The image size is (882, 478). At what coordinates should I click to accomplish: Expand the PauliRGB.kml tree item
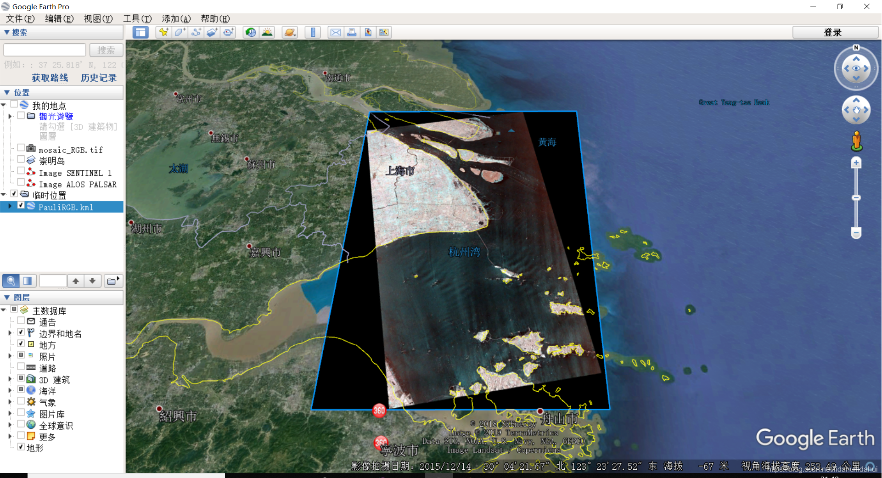point(10,206)
